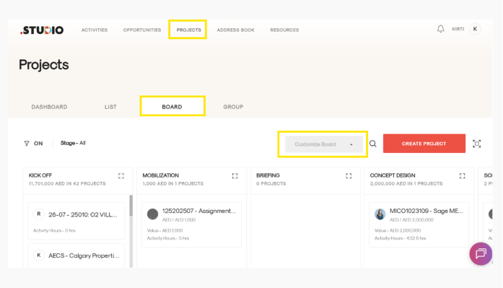Click the Create Project button
Screen dimensions: 503x288
(x=424, y=144)
